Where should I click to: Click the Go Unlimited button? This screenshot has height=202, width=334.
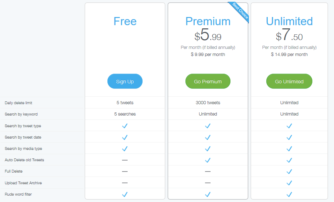click(289, 81)
